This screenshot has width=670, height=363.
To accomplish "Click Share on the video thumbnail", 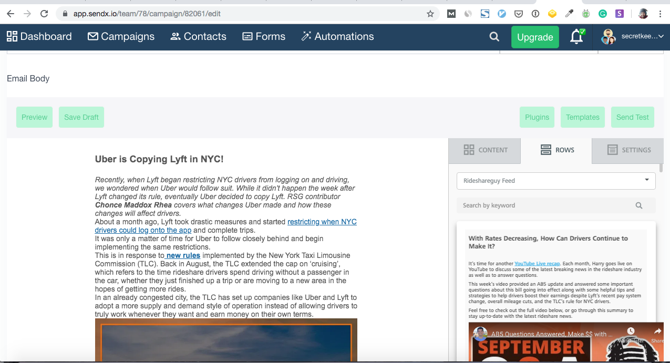I will [658, 334].
